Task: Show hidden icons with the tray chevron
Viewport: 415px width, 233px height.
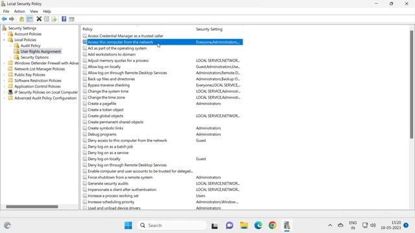Action: pyautogui.click(x=330, y=225)
